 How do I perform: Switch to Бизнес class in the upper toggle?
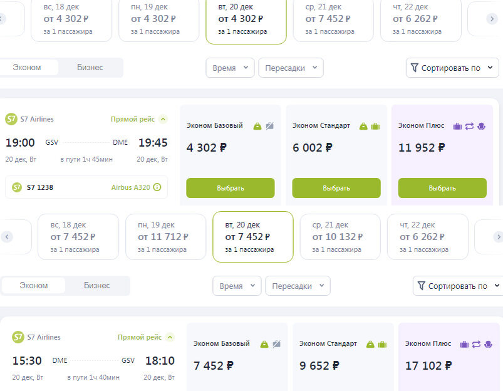click(90, 68)
